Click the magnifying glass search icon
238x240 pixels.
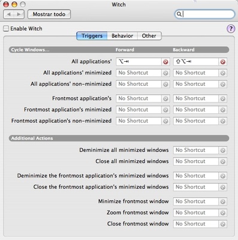coord(179,14)
